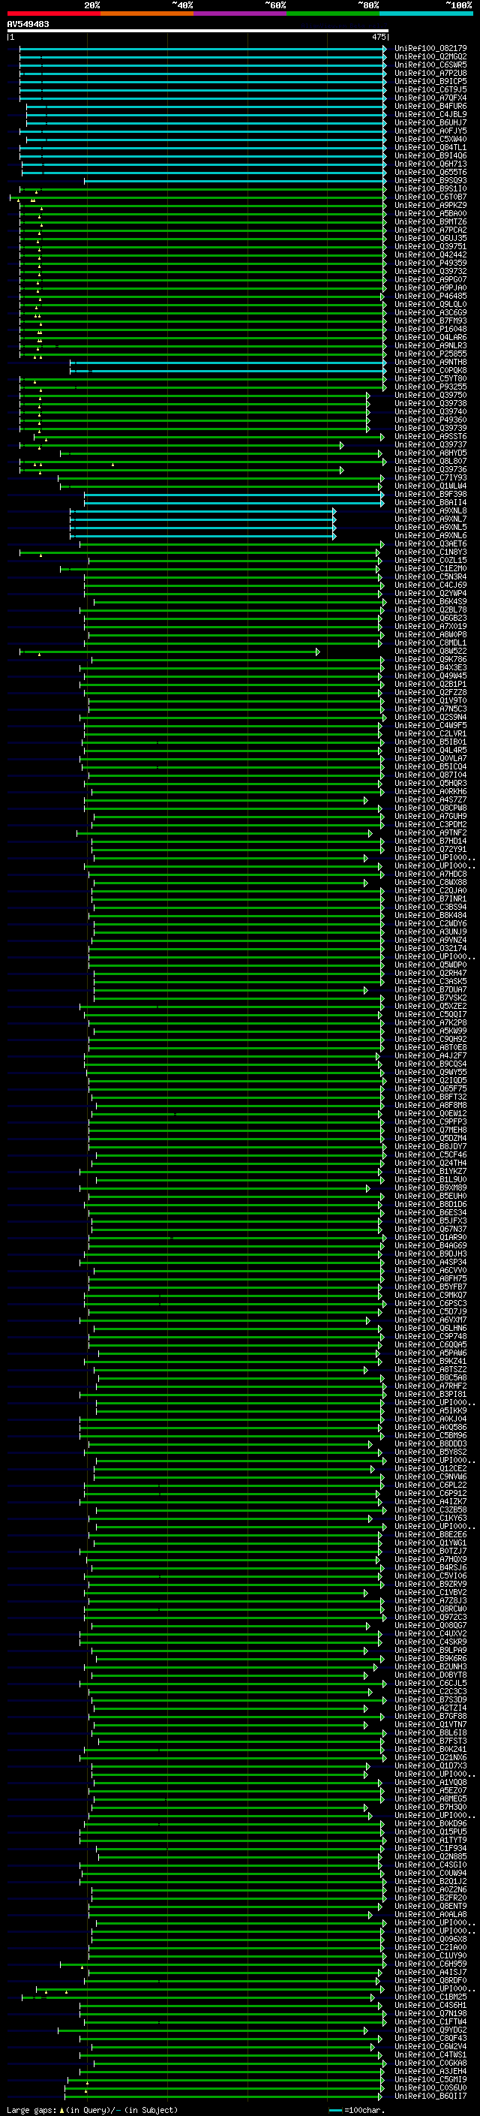480x2116 pixels.
Task: Select the UniRef100_P49360 label
Action: pos(430,420)
